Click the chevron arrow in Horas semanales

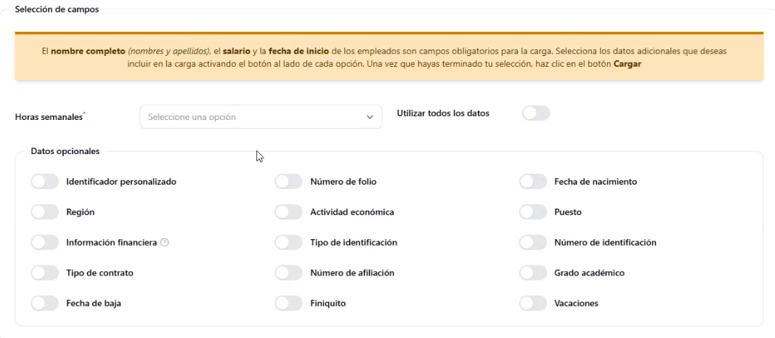click(x=369, y=117)
